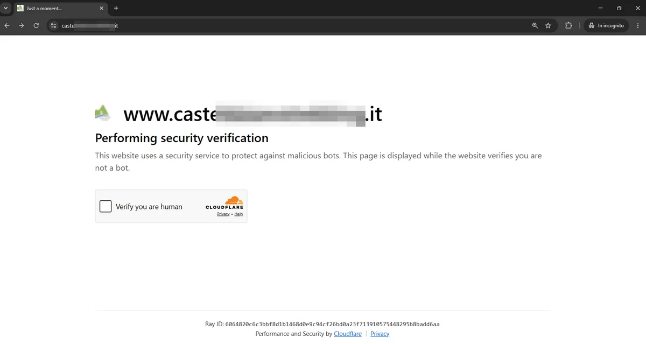Open Privacy link inside Cloudflare widget
This screenshot has width=646, height=344.
[x=223, y=214]
